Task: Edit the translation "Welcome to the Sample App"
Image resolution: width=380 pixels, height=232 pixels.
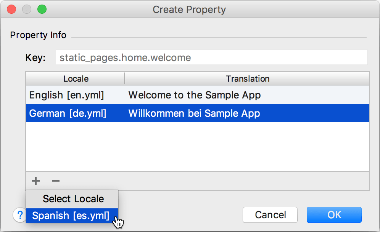Action: (x=195, y=95)
